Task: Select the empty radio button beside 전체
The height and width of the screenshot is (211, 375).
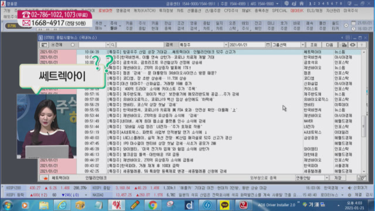Action: click(73, 45)
